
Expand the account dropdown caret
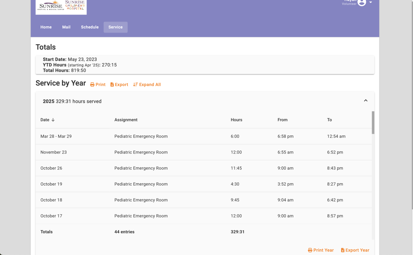pos(371,2)
